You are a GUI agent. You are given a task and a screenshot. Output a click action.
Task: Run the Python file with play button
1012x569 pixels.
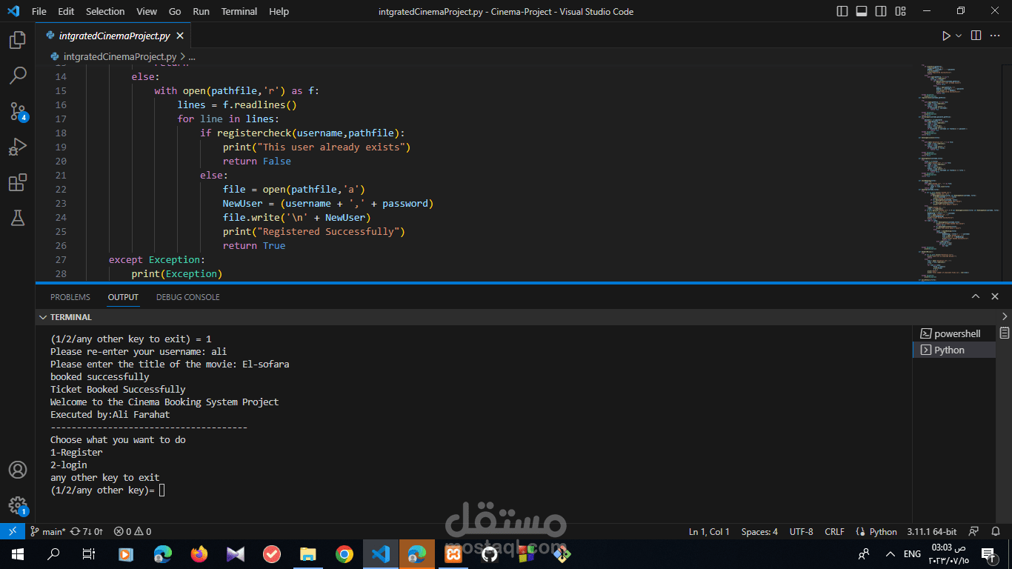[x=946, y=36]
